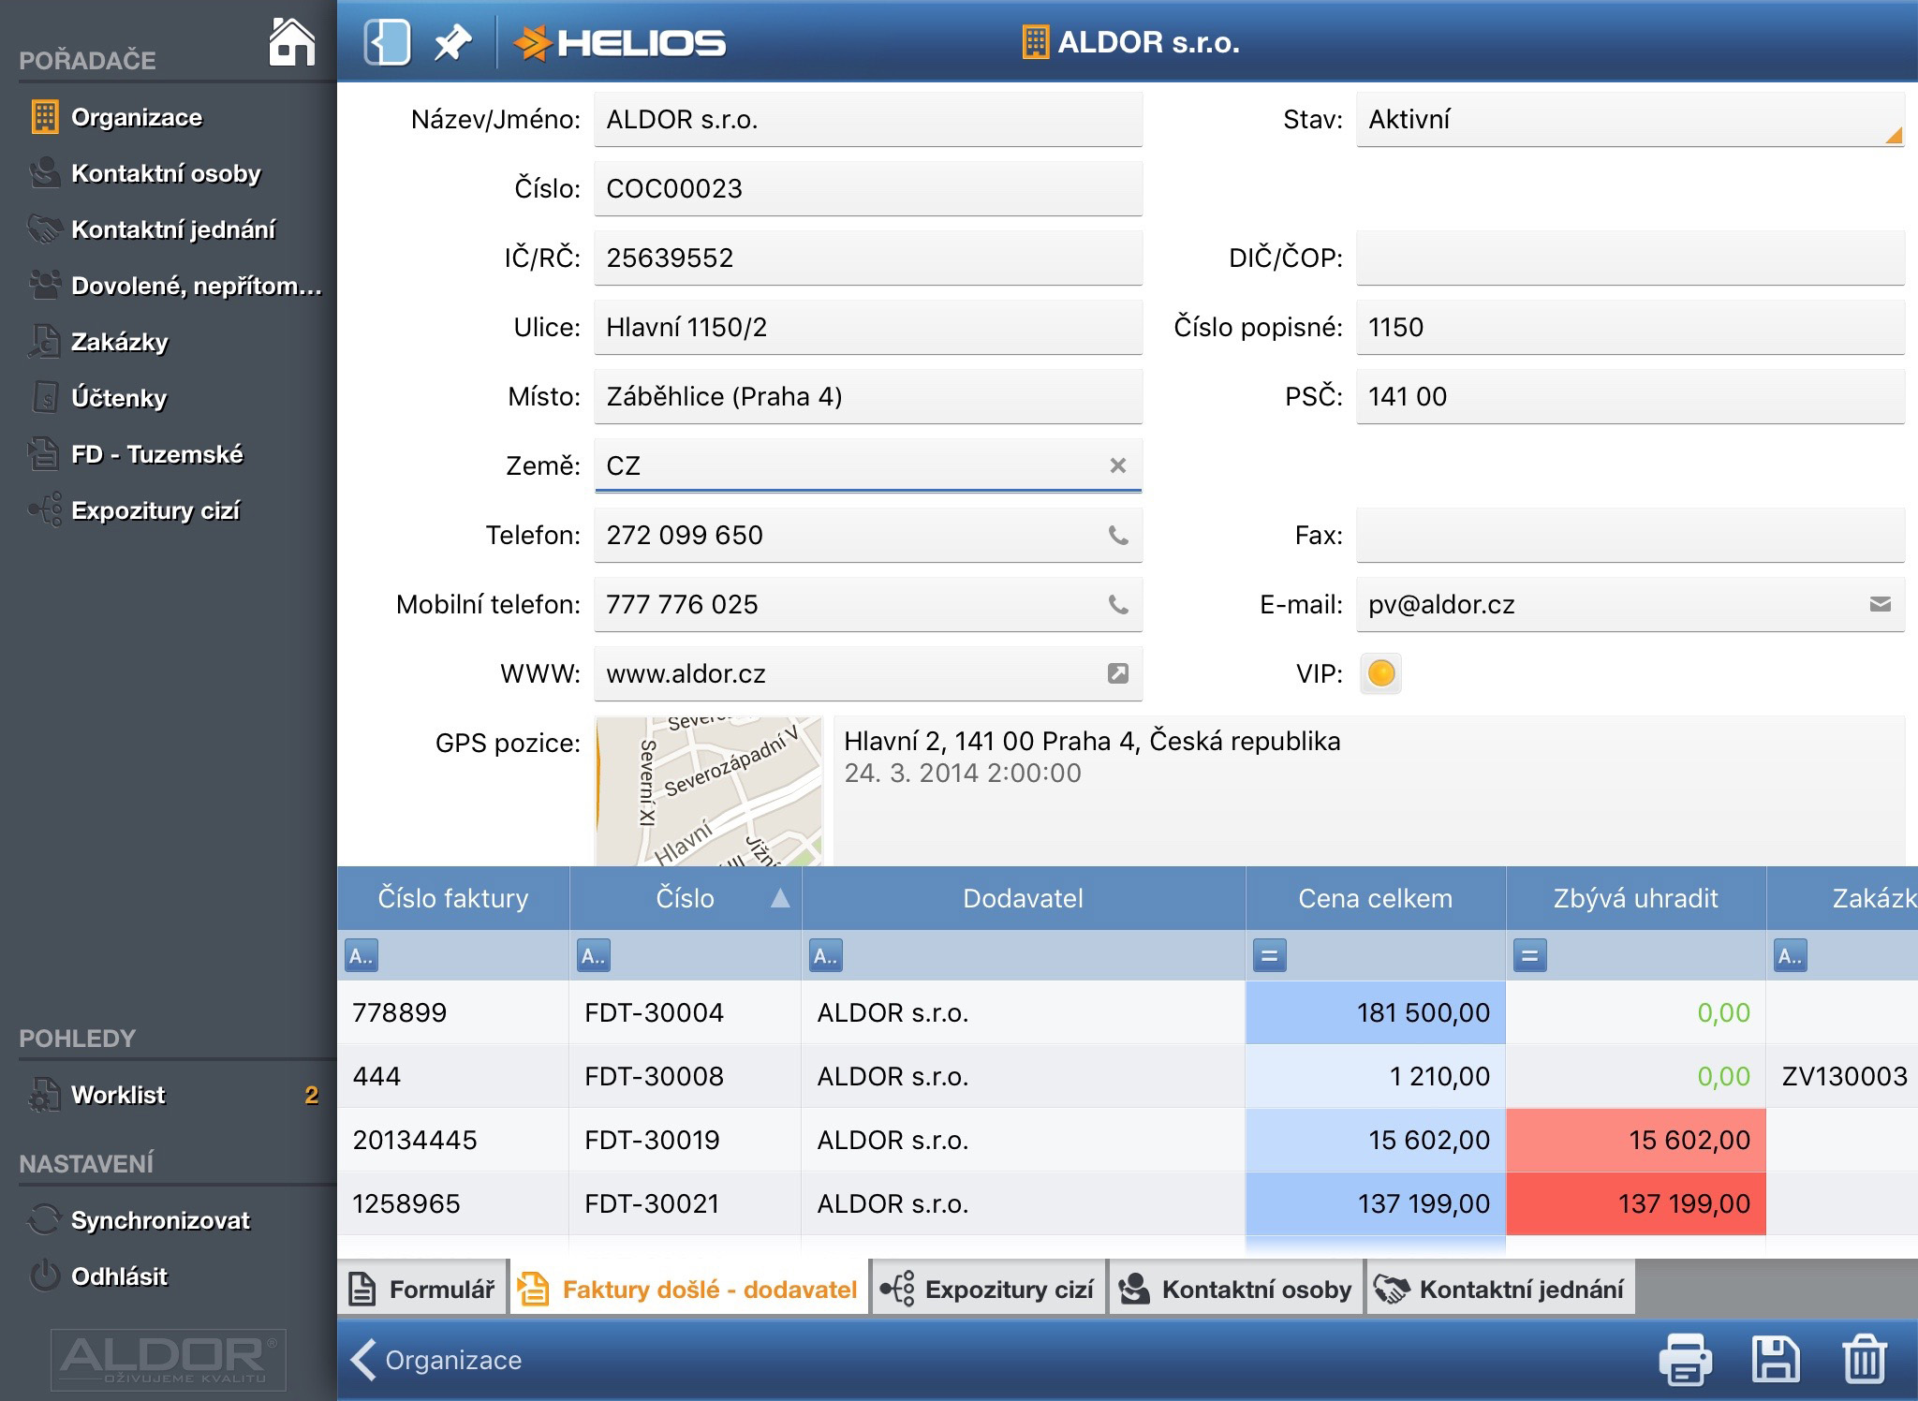Edit the Ulice field
This screenshot has width=1918, height=1401.
point(868,327)
